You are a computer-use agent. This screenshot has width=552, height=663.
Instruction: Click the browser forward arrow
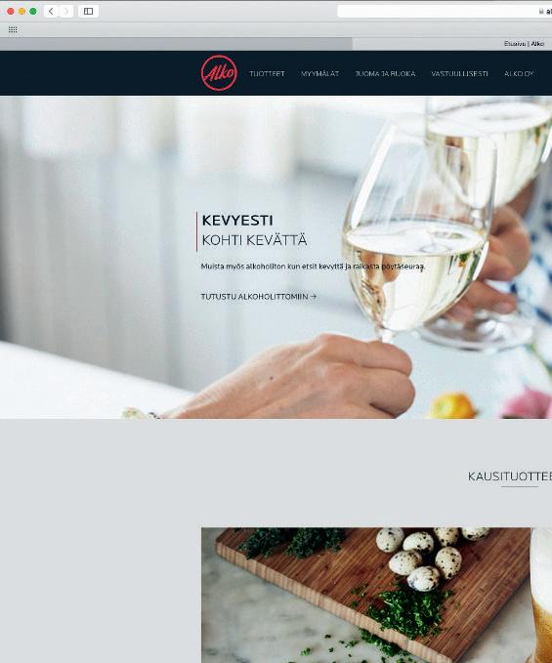66,12
